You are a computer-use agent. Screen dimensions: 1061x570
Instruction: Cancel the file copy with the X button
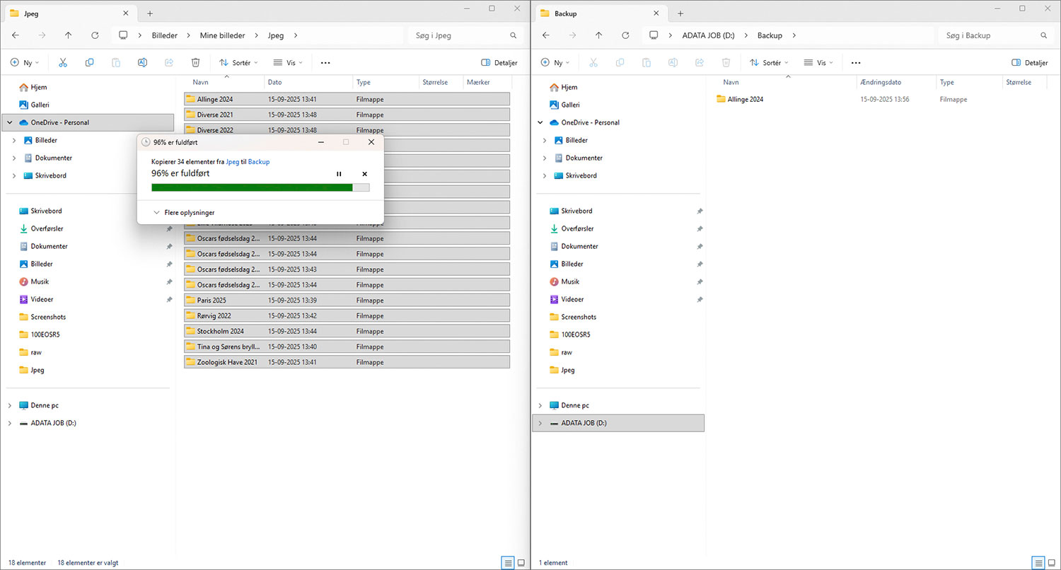coord(364,174)
